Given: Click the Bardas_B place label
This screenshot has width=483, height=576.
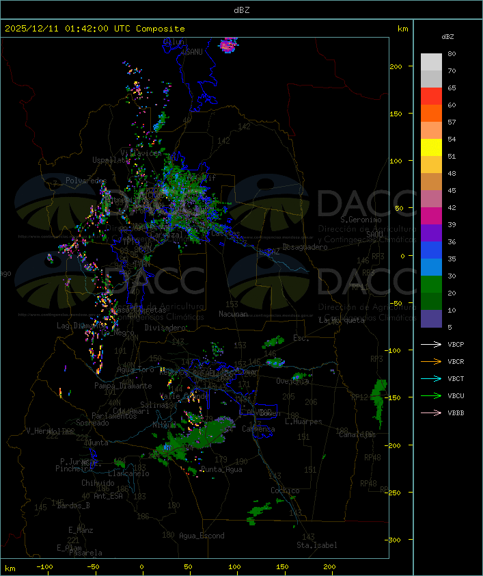Looking at the screenshot, I should coord(73,506).
